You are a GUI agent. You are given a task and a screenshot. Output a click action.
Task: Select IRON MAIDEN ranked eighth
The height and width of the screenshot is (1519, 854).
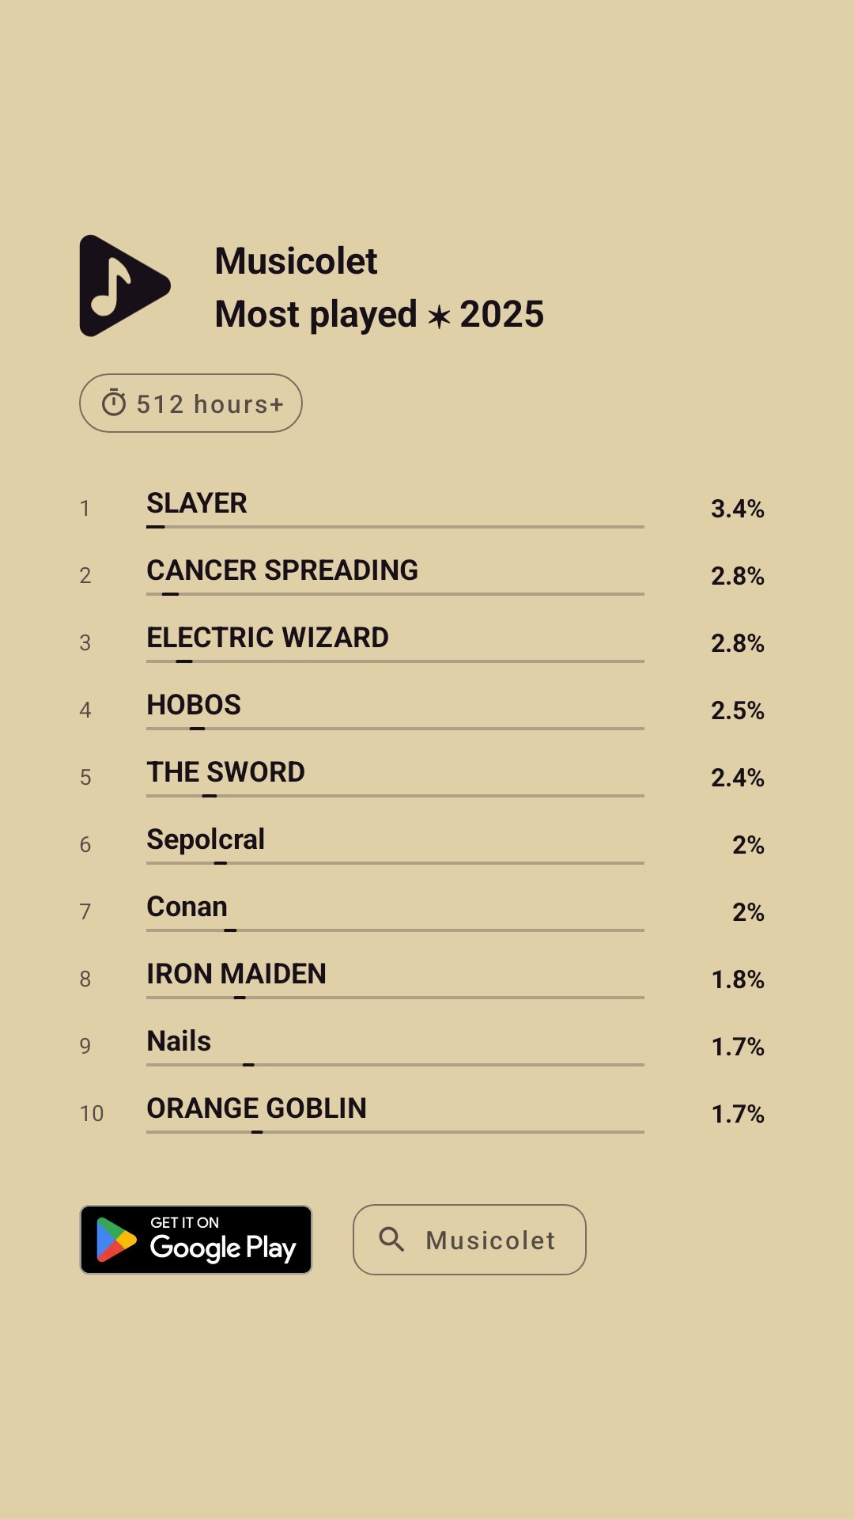pyautogui.click(x=236, y=974)
